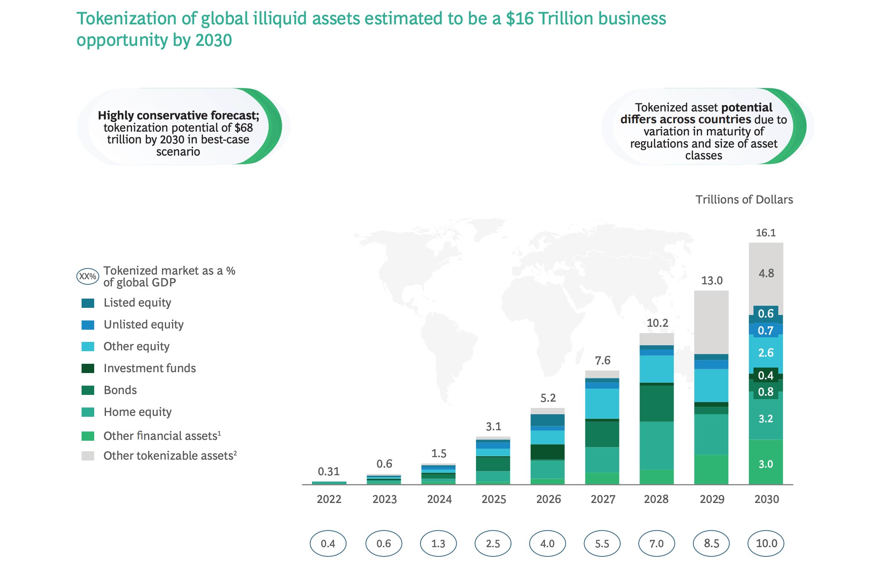Click the 2026 year axis label
The width and height of the screenshot is (883, 577).
(x=548, y=499)
